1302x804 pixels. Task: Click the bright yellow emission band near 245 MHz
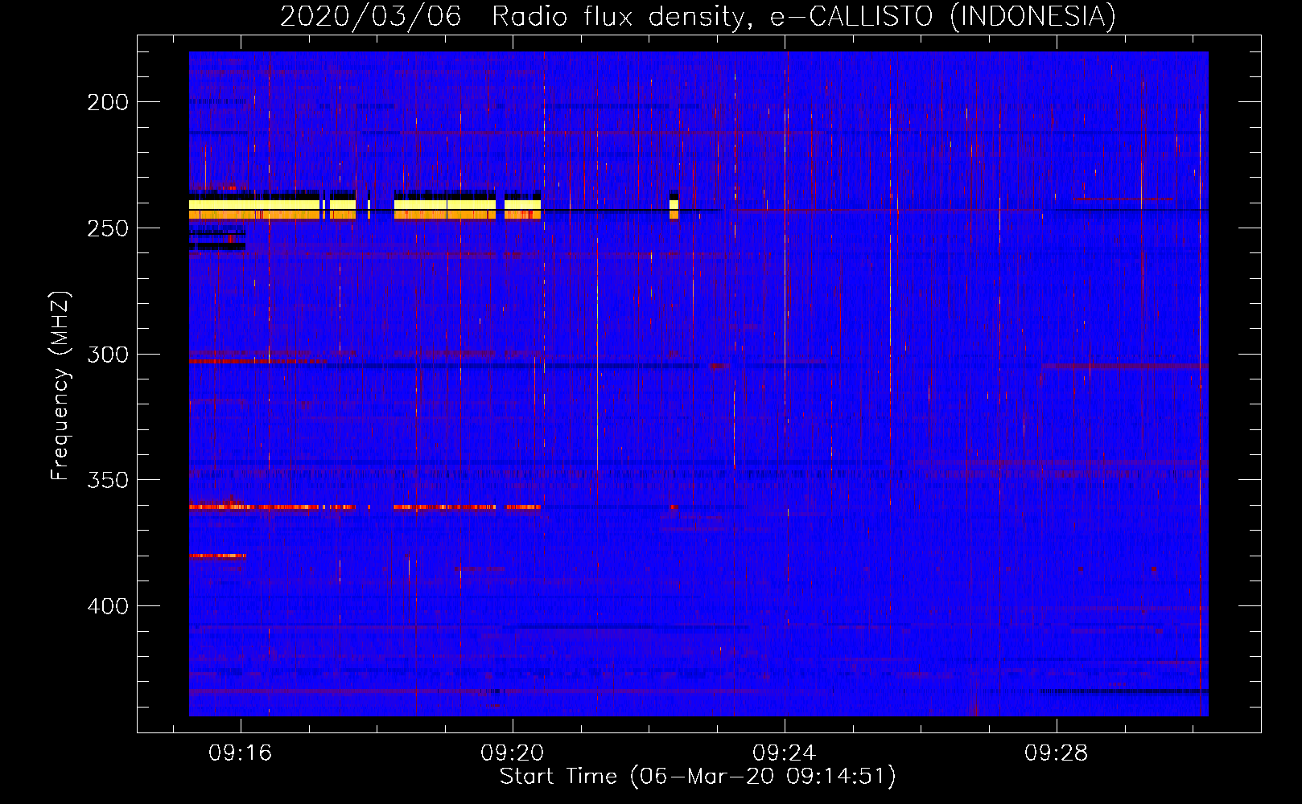click(x=365, y=209)
